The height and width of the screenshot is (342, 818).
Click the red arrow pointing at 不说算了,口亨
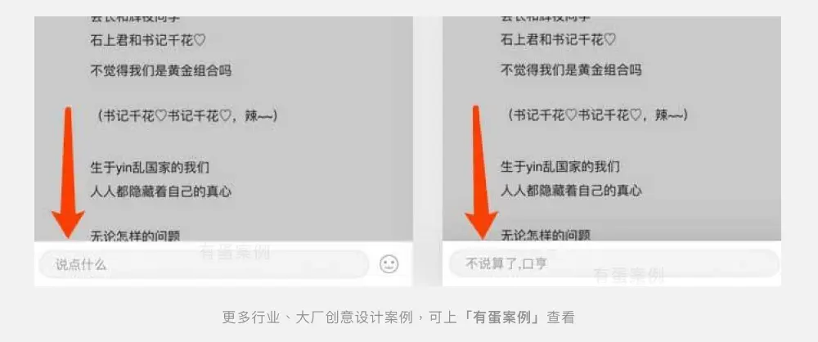pos(480,173)
